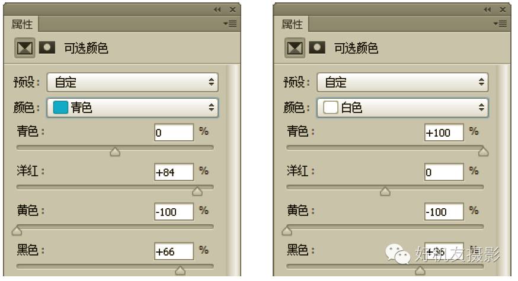Image resolution: width=518 pixels, height=281 pixels.
Task: Open the 白色 color dropdown
Action: pos(402,108)
